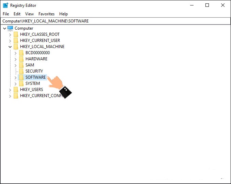This screenshot has width=231, height=184.
Task: Expand the HKEY_USERS chevron
Action: coord(10,90)
